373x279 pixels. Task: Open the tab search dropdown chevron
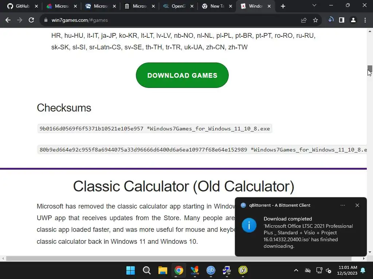pos(314,5)
